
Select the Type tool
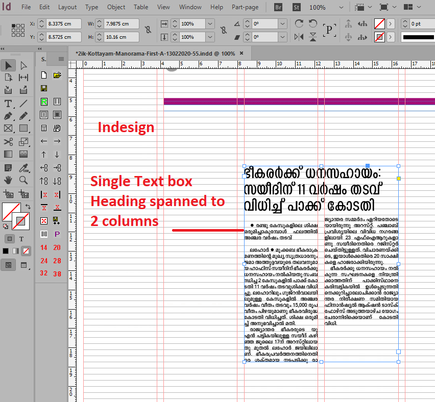(8, 104)
